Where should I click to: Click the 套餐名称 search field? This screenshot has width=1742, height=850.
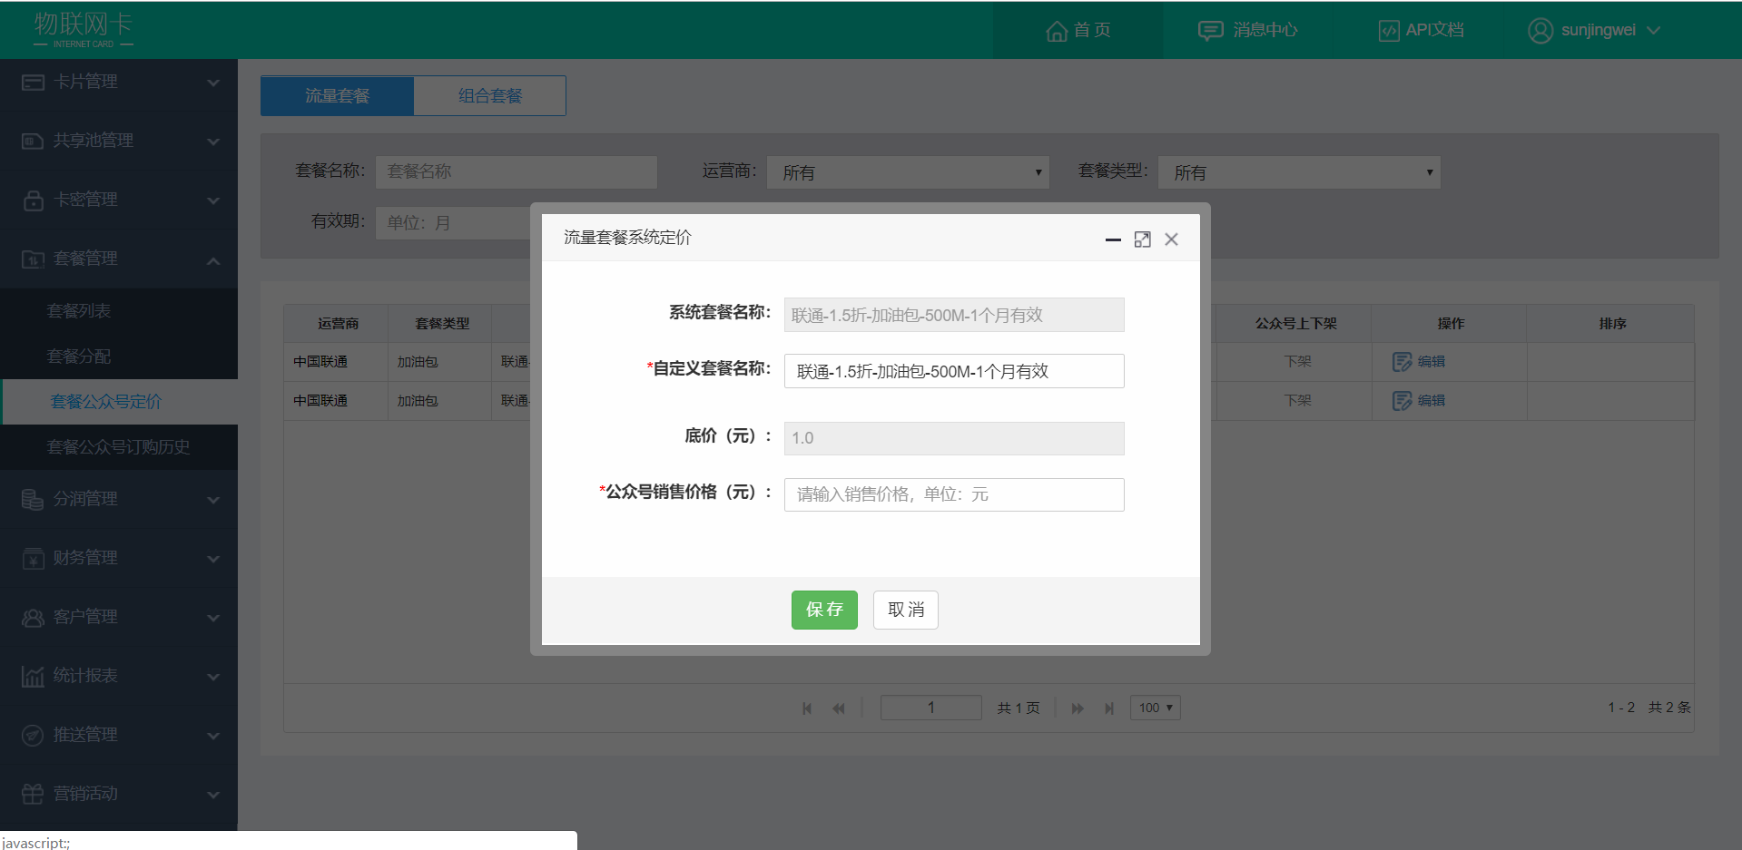coord(517,172)
